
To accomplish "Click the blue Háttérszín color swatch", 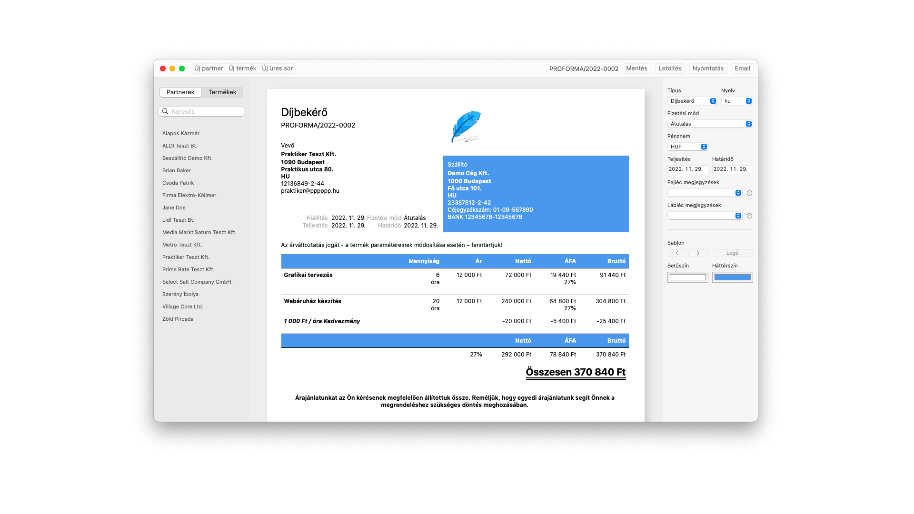I will point(732,277).
